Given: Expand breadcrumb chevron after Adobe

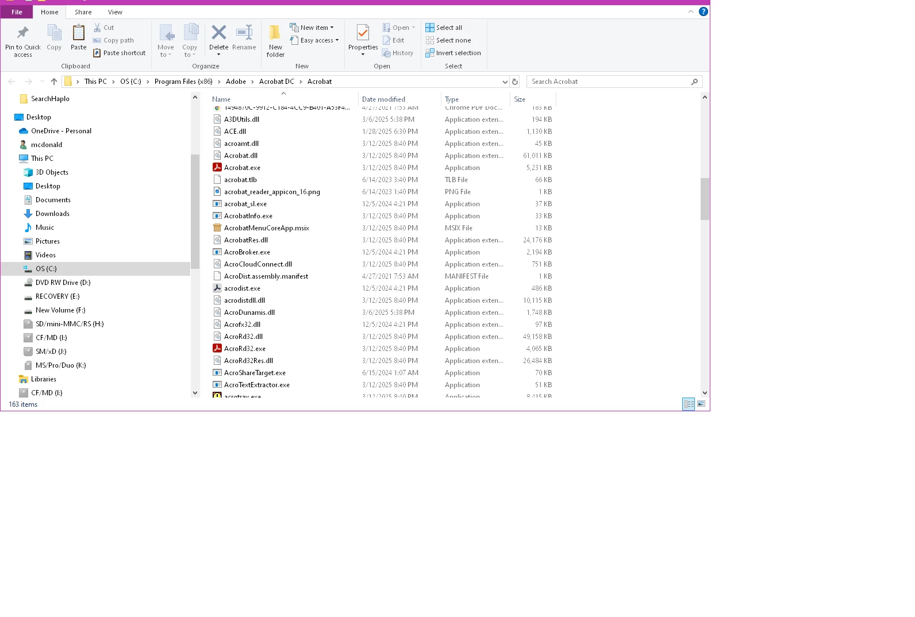Looking at the screenshot, I should click(252, 82).
